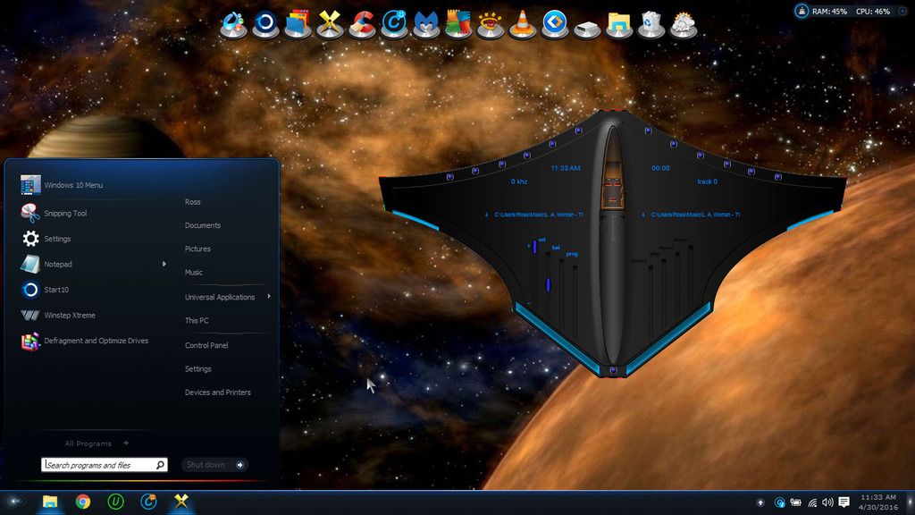Open This PC from the Start menu
915x515 pixels.
pos(197,321)
